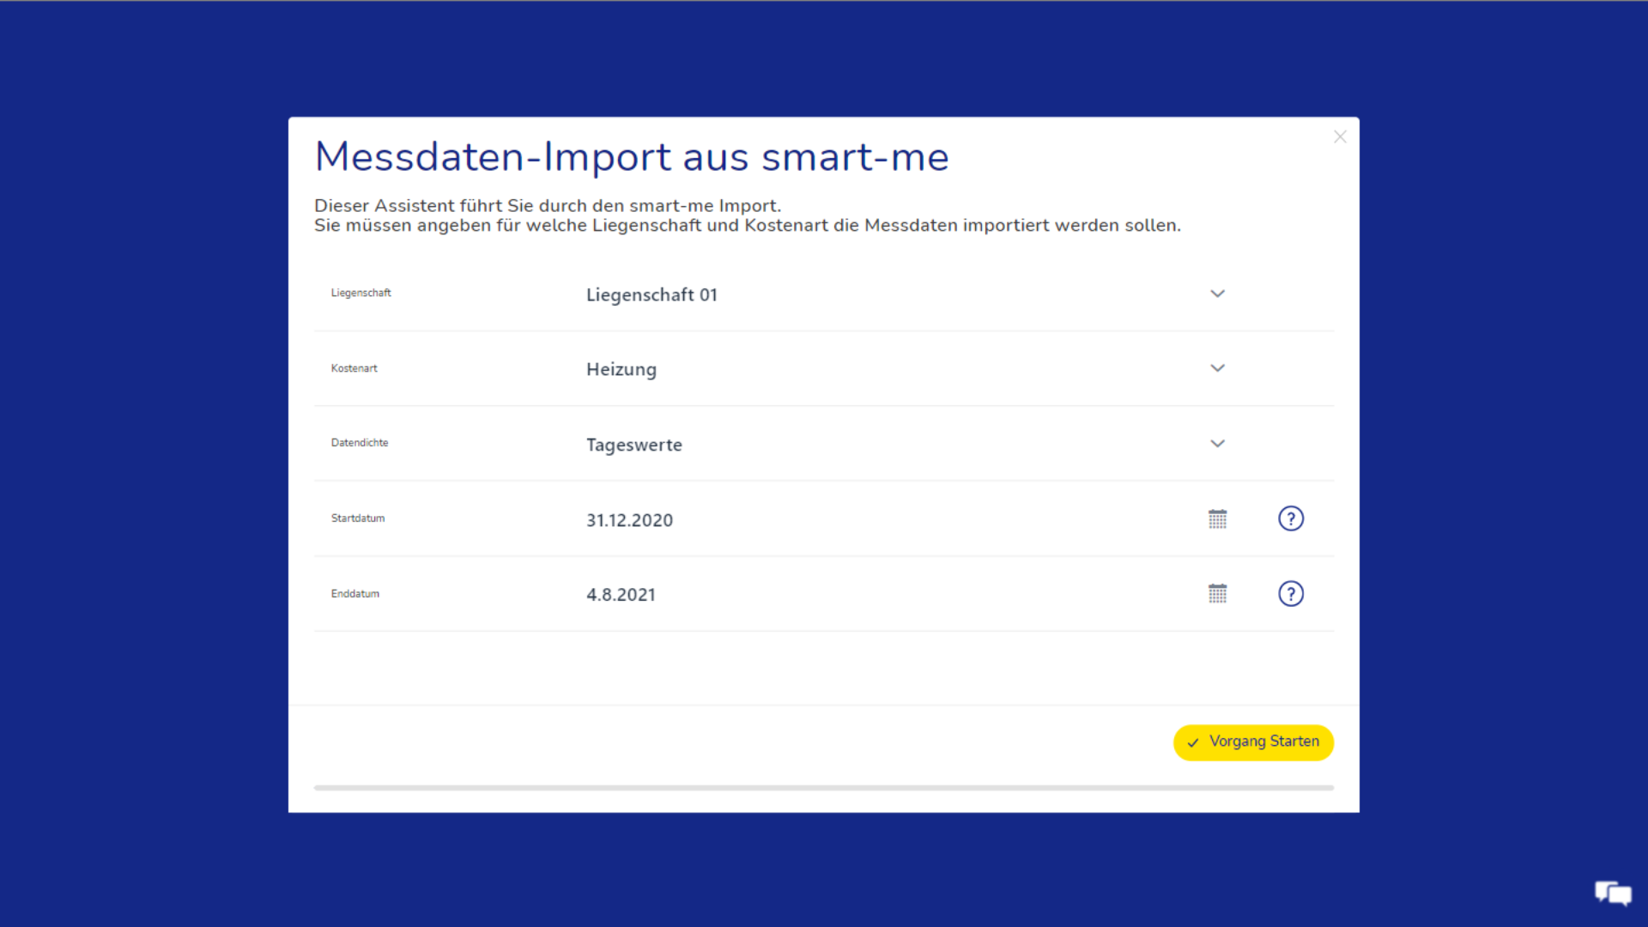Viewport: 1648px width, 927px height.
Task: Show help for Startdatum question mark
Action: coord(1290,518)
